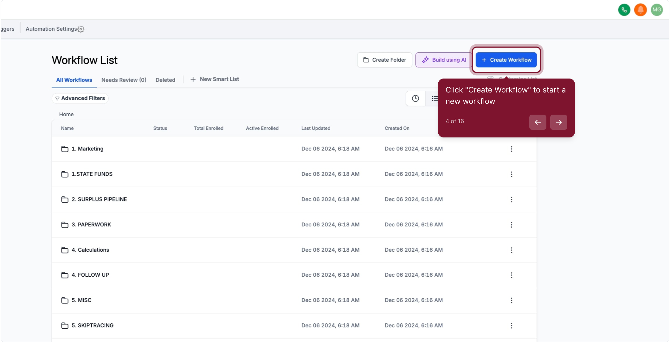
Task: Click the Create Workflow button
Action: coord(506,60)
